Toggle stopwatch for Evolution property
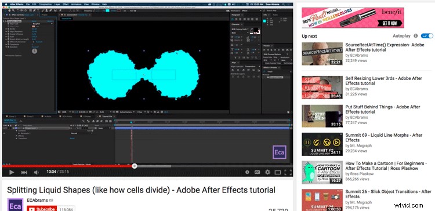The width and height of the screenshot is (435, 211). [x=8, y=47]
